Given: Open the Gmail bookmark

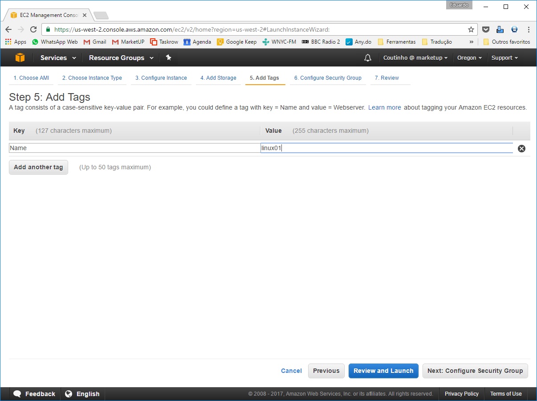Looking at the screenshot, I should tap(95, 42).
